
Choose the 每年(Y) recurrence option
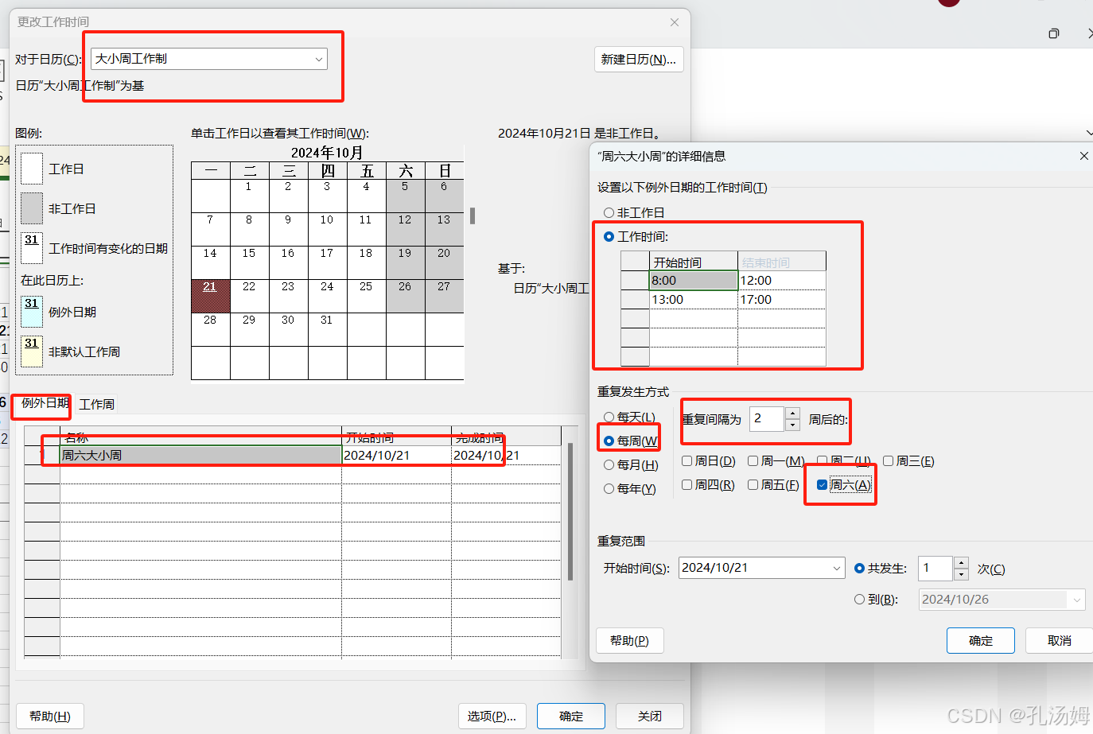pos(609,488)
